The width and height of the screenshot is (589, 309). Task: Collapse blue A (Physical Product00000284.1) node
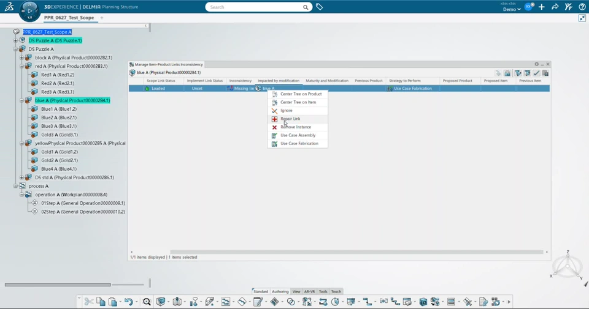point(22,100)
